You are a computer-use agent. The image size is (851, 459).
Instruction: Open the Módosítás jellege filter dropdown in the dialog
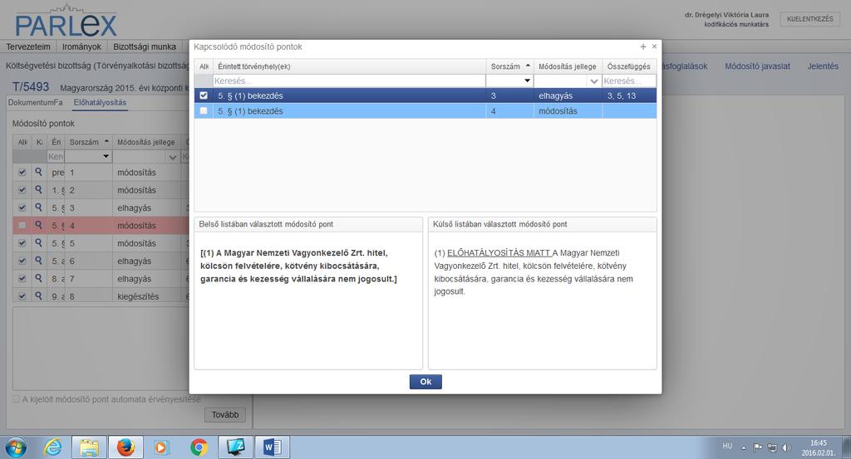tap(593, 81)
